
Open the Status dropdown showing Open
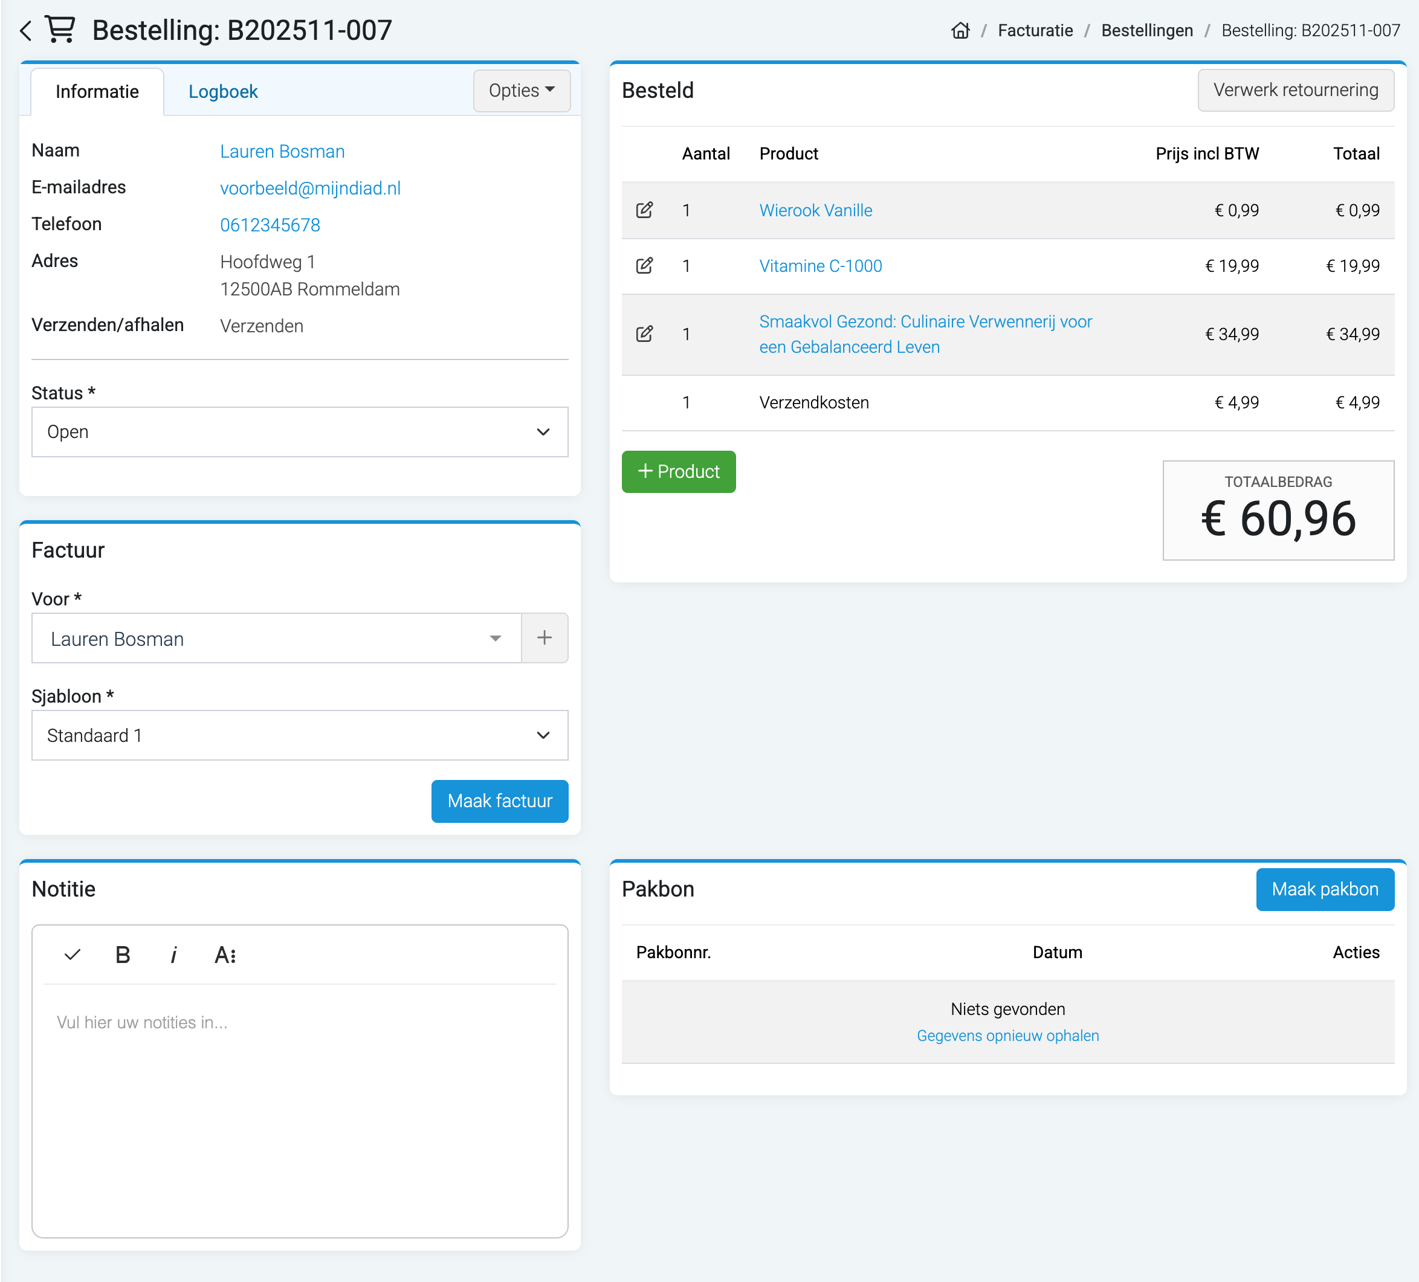(299, 432)
